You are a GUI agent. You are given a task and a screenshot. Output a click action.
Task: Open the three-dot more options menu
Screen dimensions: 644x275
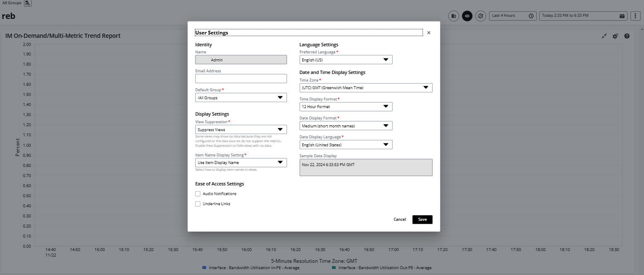[x=635, y=16]
